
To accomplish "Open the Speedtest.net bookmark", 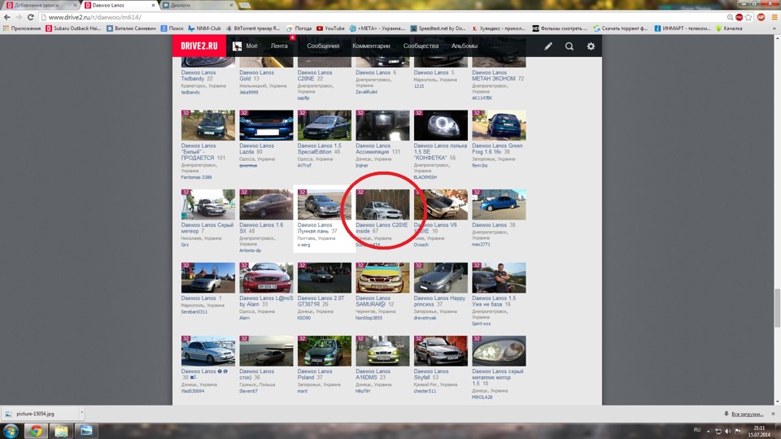I will (438, 28).
